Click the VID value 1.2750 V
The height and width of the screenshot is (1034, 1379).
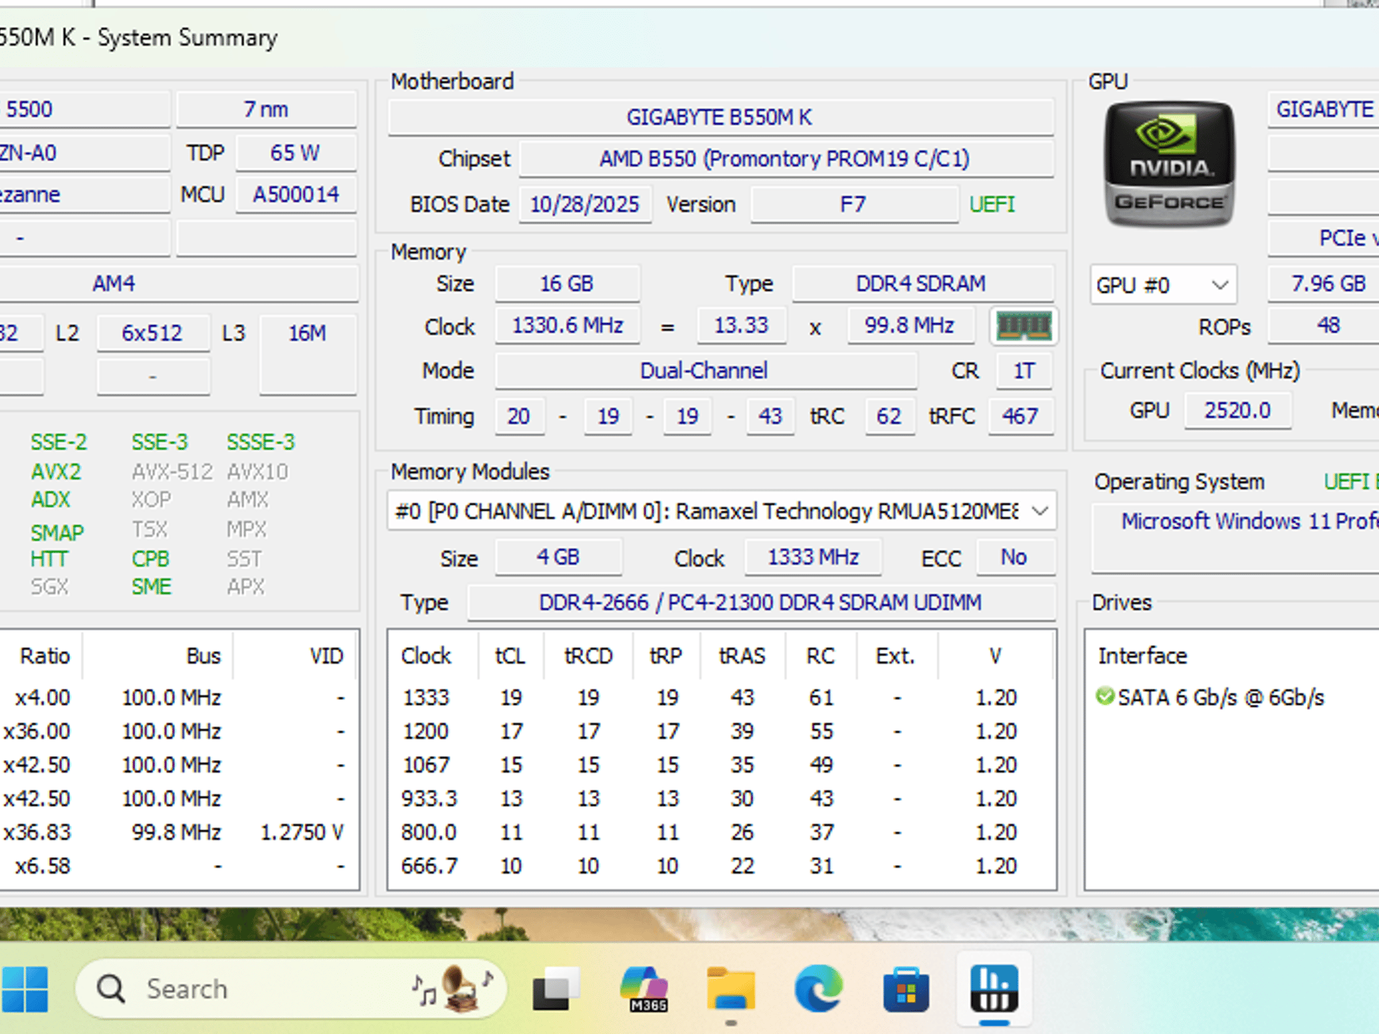click(302, 833)
